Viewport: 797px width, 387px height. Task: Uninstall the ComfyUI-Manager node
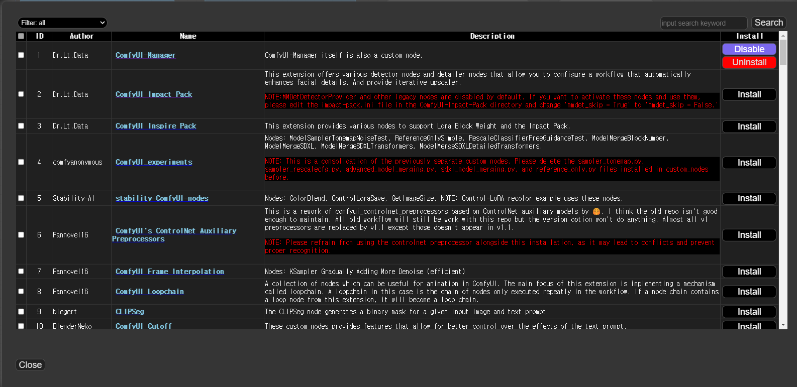click(x=749, y=62)
